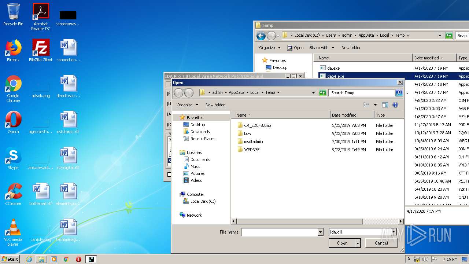Screen dimensions: 469x264
Task: Expand view options arrow in Open dialog
Action: click(x=375, y=105)
